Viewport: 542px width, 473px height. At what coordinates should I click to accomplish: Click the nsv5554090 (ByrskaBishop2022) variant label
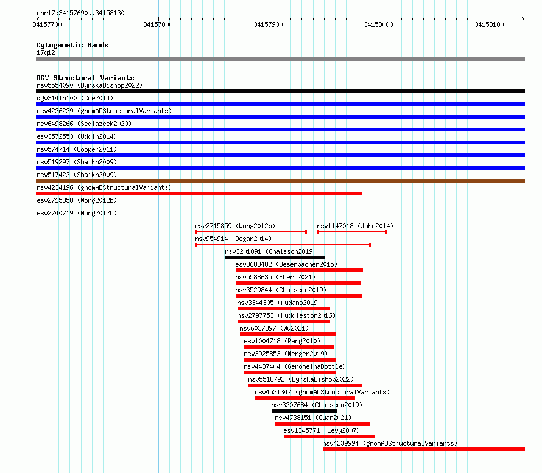(x=90, y=85)
